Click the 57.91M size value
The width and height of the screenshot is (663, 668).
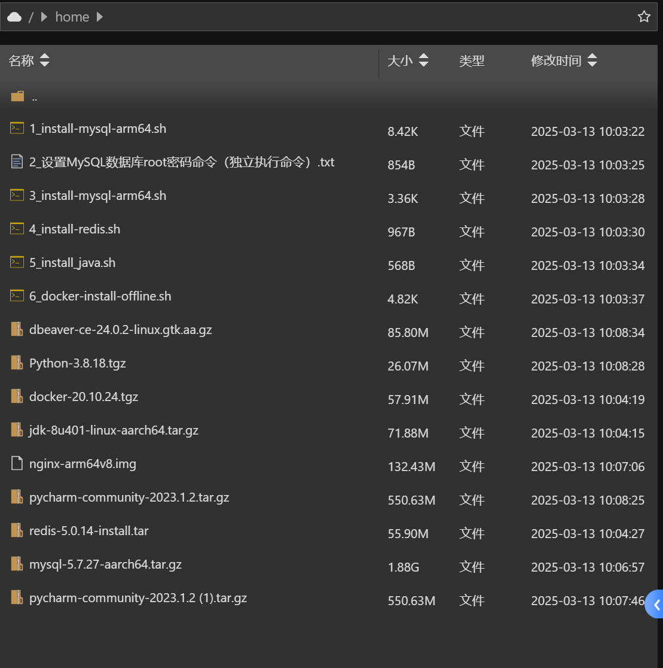pos(408,400)
